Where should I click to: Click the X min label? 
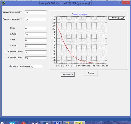click(x=13, y=28)
